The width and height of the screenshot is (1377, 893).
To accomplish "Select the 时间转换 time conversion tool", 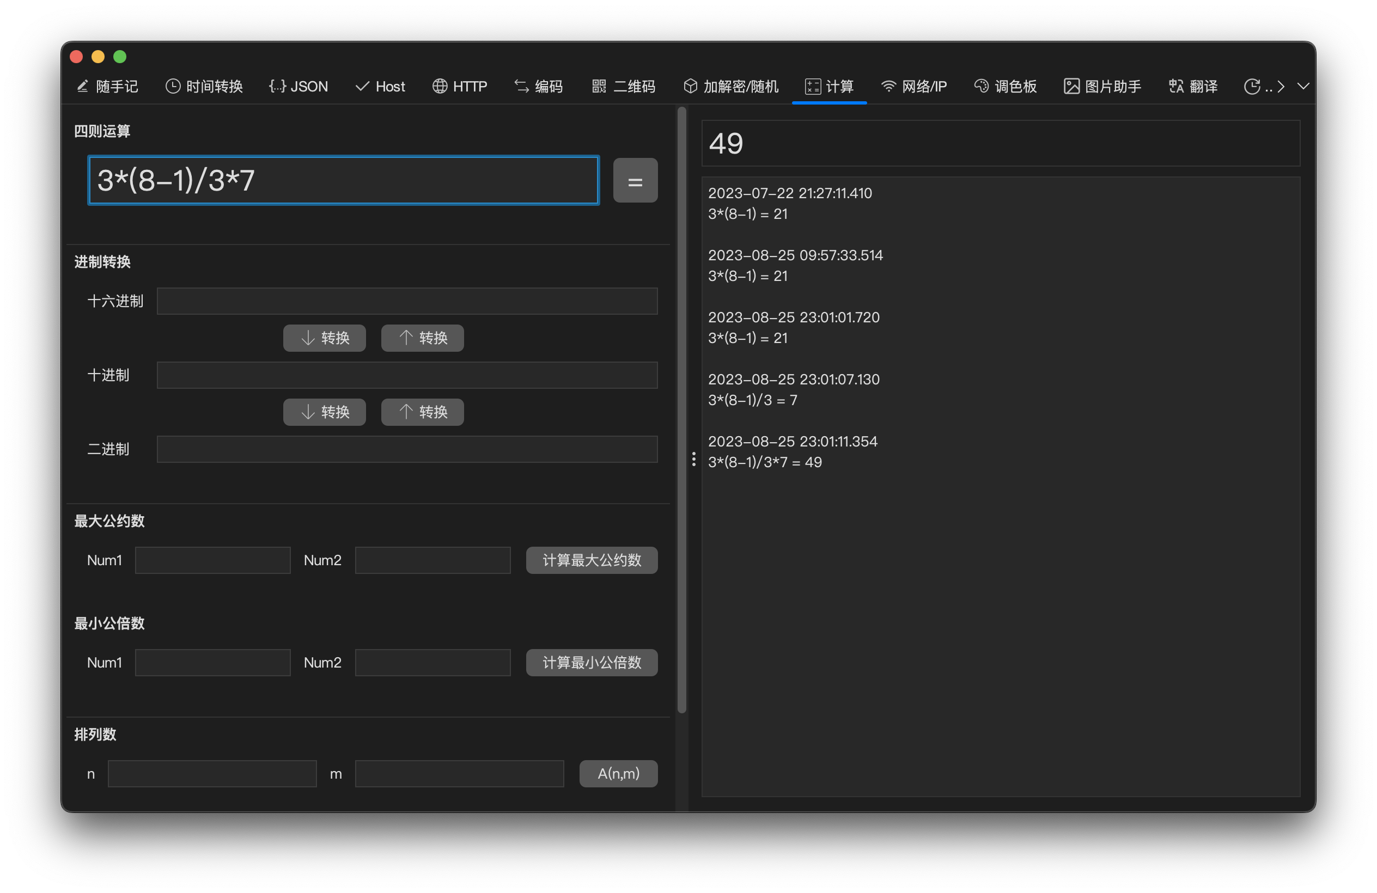I will point(204,86).
